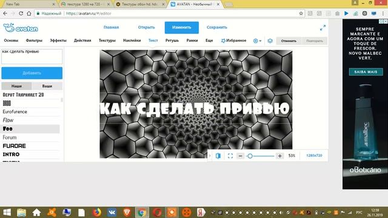Go back in browser

5,13
